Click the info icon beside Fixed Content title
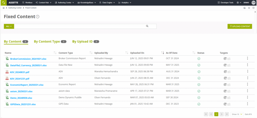 point(38,17)
